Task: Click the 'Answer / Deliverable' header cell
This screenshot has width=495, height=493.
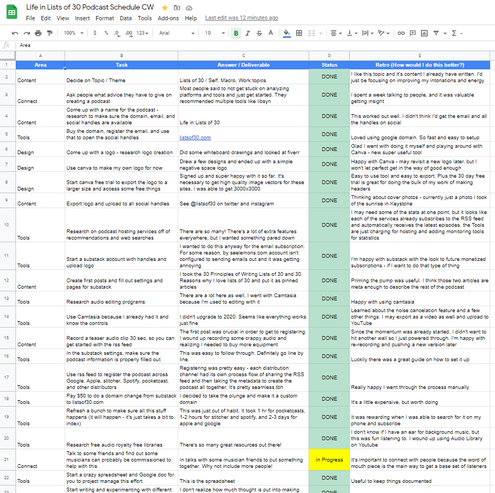Action: click(x=243, y=65)
